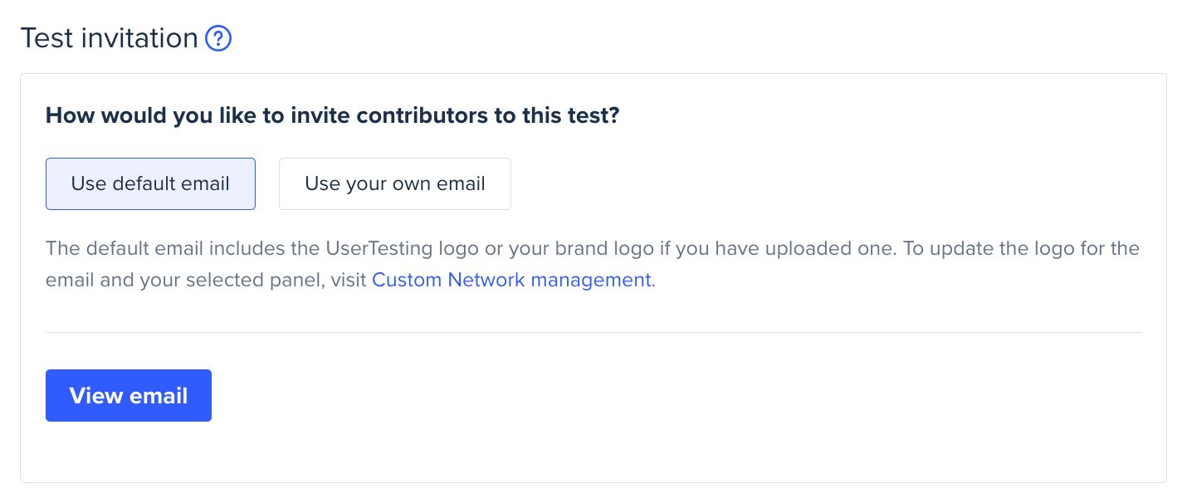Click the question mark circle icon
Image resolution: width=1187 pixels, height=498 pixels.
pos(218,38)
